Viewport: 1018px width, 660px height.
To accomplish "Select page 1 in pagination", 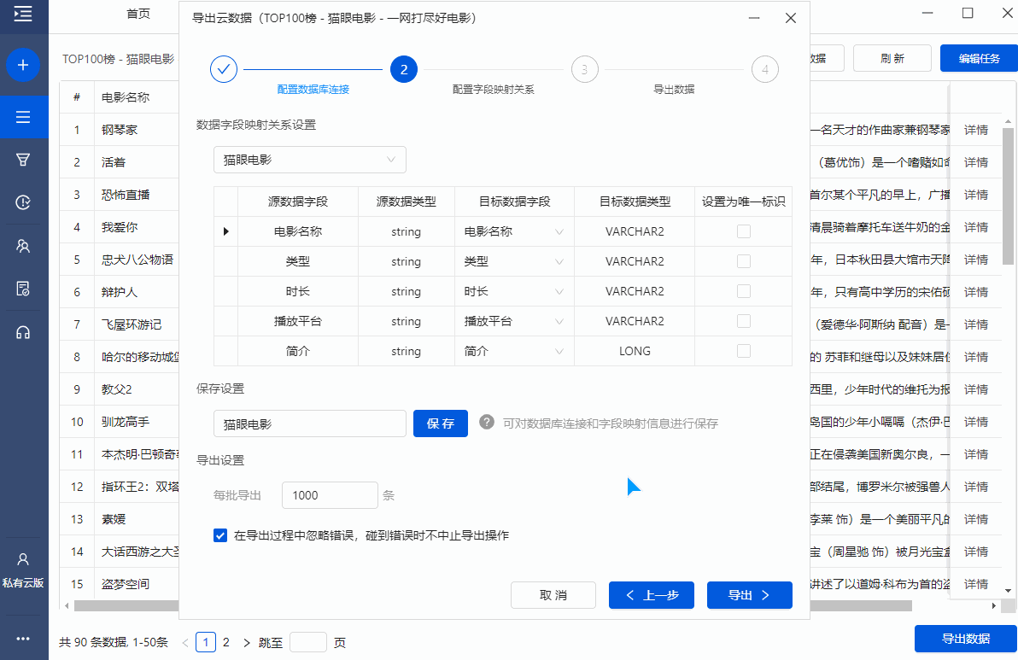I will 206,642.
